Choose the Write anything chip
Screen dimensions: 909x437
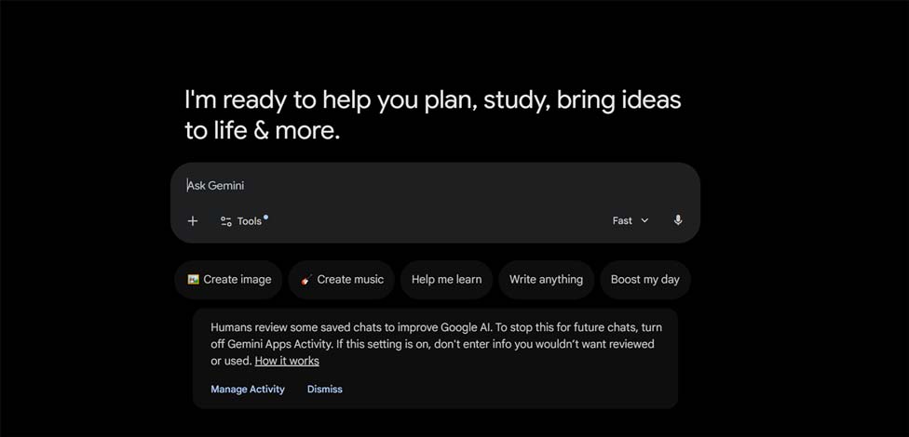[546, 280]
